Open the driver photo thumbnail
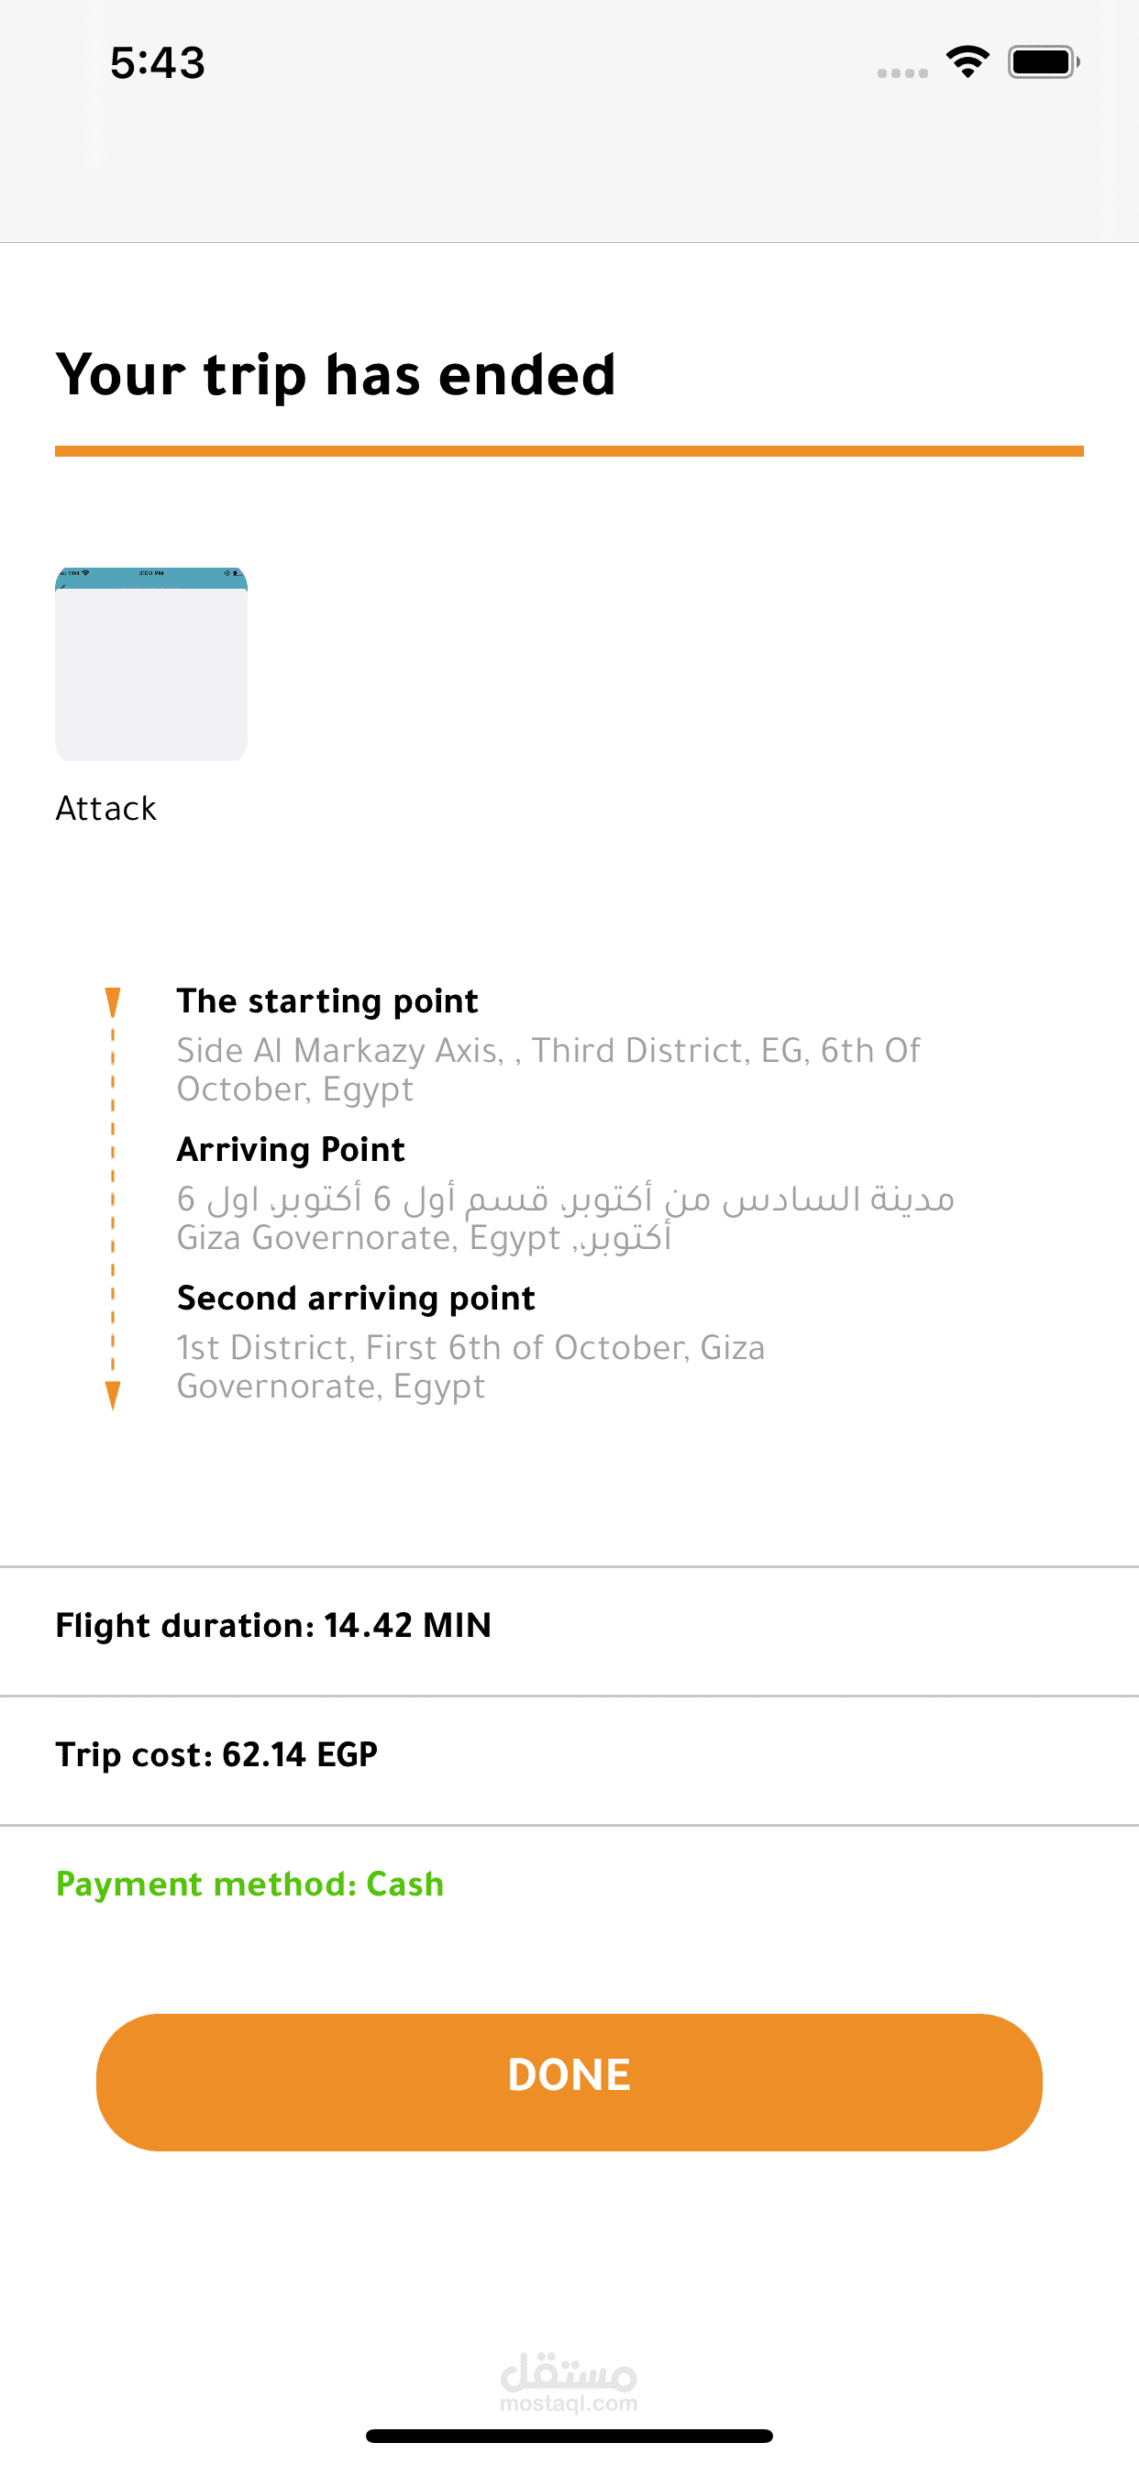1139x2465 pixels. coord(151,664)
